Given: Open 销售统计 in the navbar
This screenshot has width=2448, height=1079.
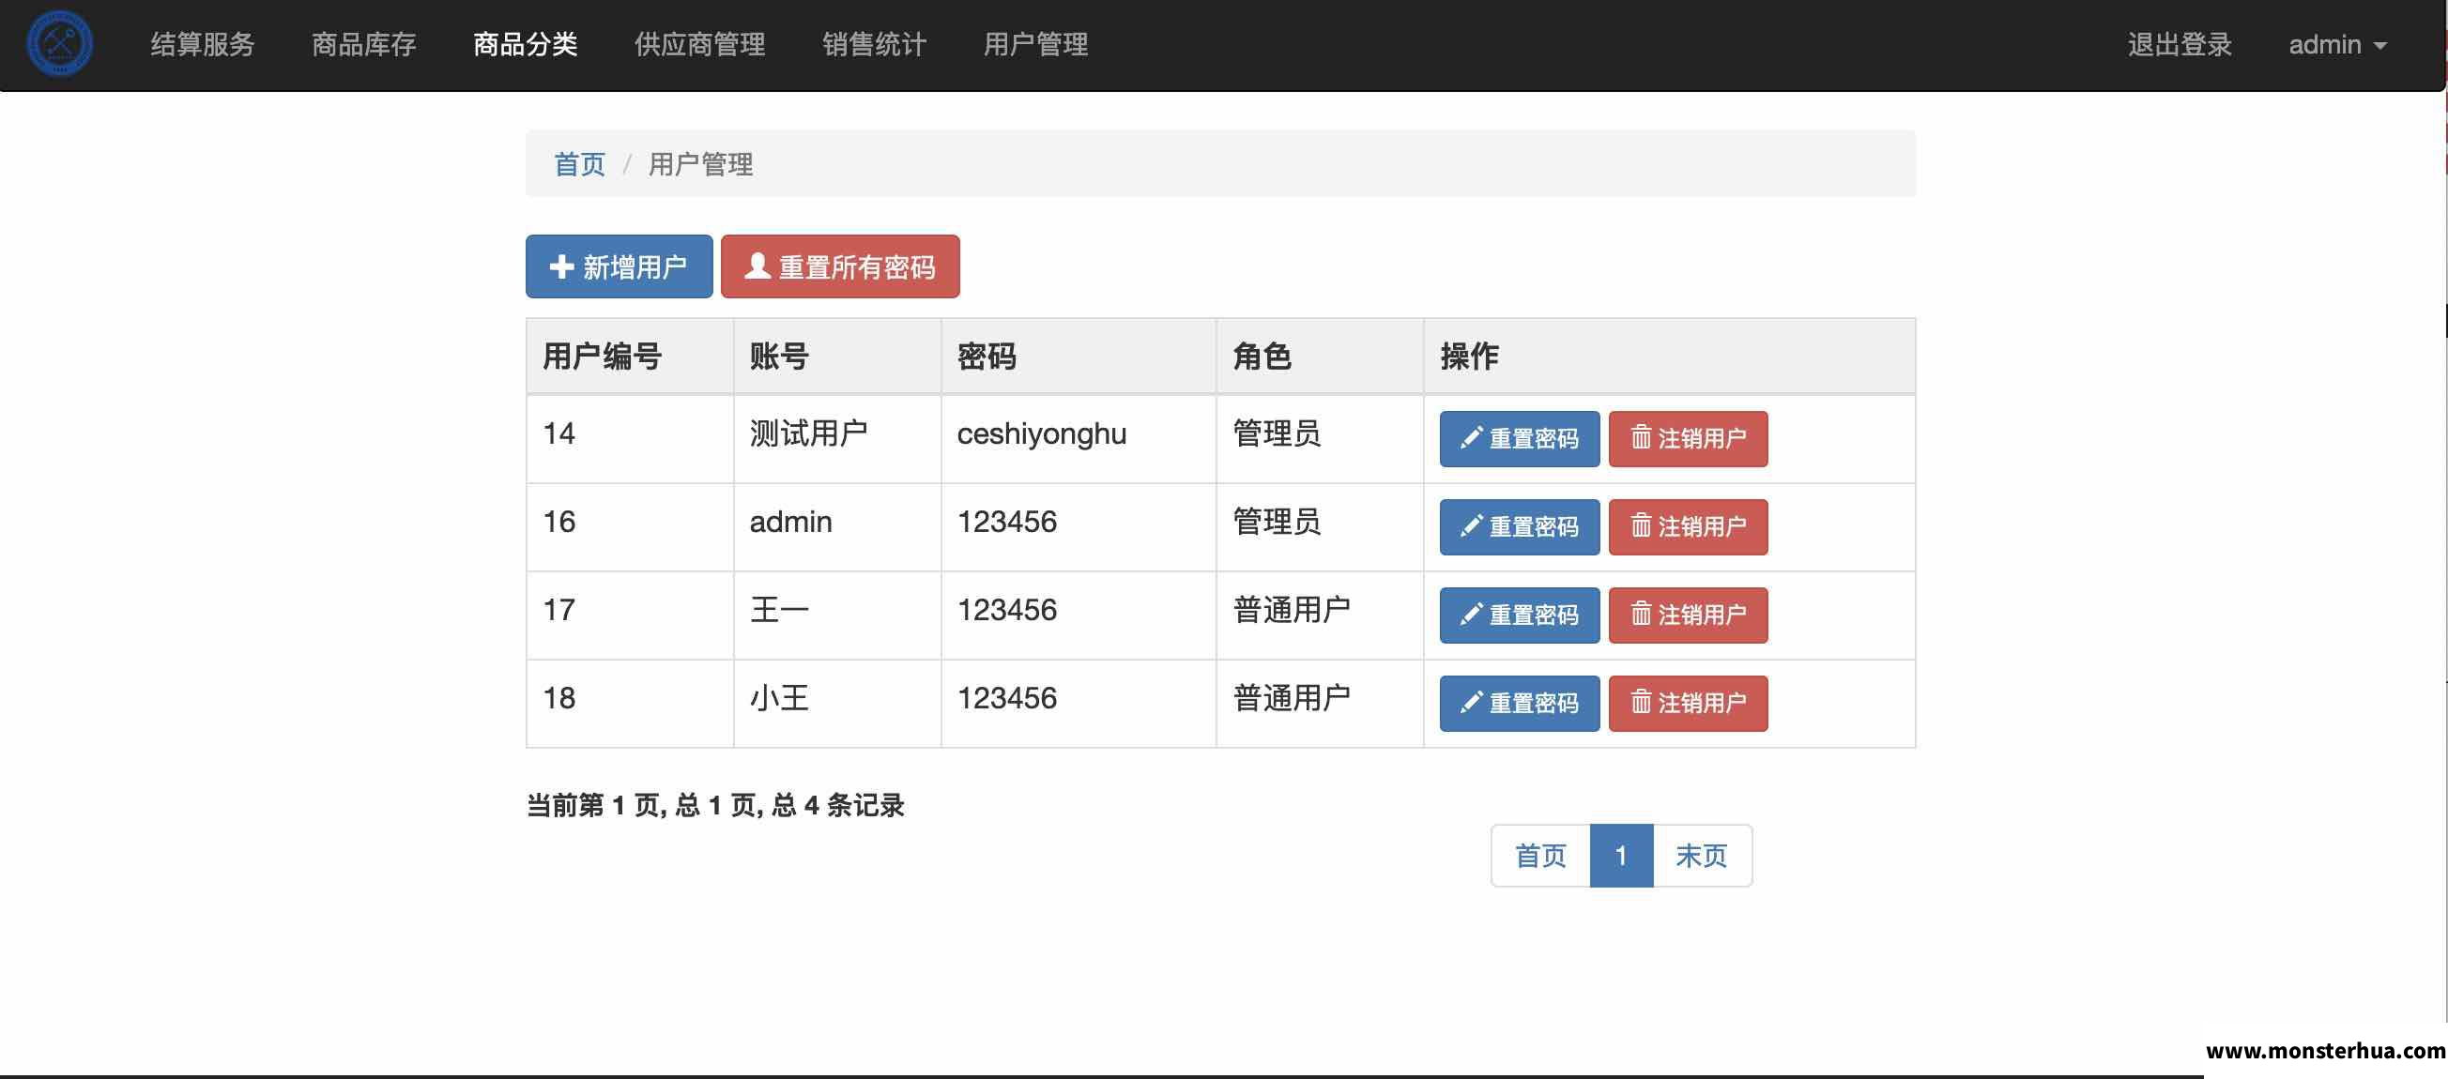Looking at the screenshot, I should (874, 45).
